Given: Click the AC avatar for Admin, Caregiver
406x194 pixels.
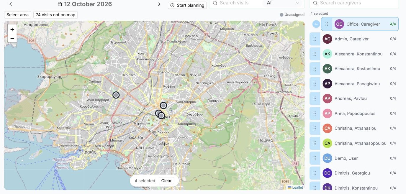Looking at the screenshot, I should pyautogui.click(x=327, y=39).
